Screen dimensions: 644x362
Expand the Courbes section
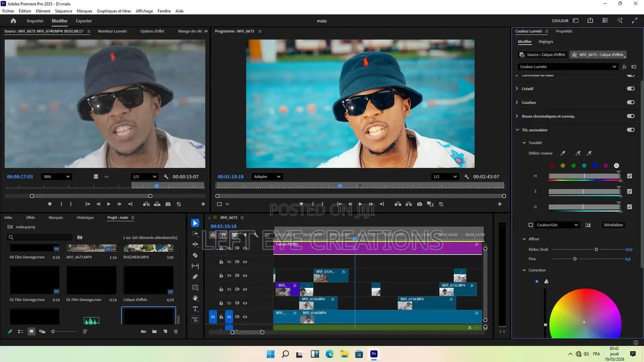517,103
